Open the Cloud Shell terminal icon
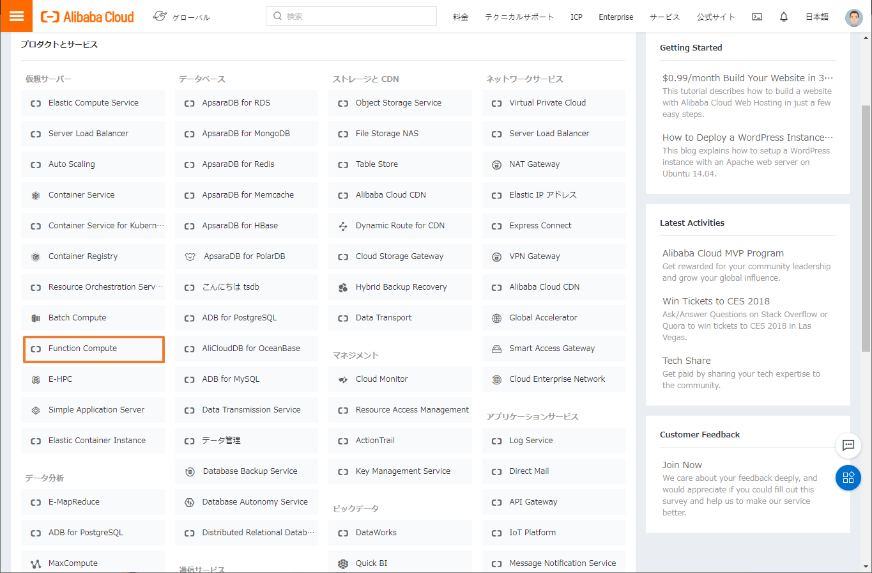Viewport: 872px width, 573px height. (x=757, y=17)
